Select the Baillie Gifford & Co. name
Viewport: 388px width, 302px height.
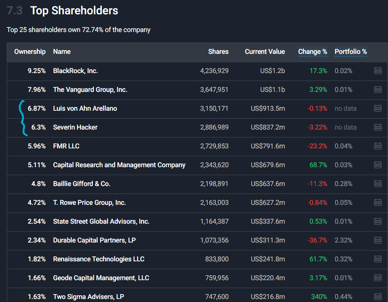pos(82,184)
